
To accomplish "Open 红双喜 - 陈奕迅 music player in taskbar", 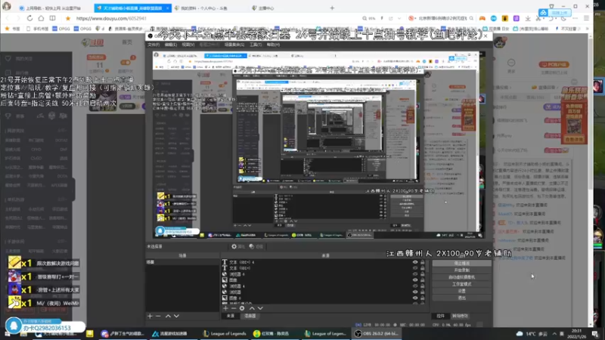I will pos(275,334).
